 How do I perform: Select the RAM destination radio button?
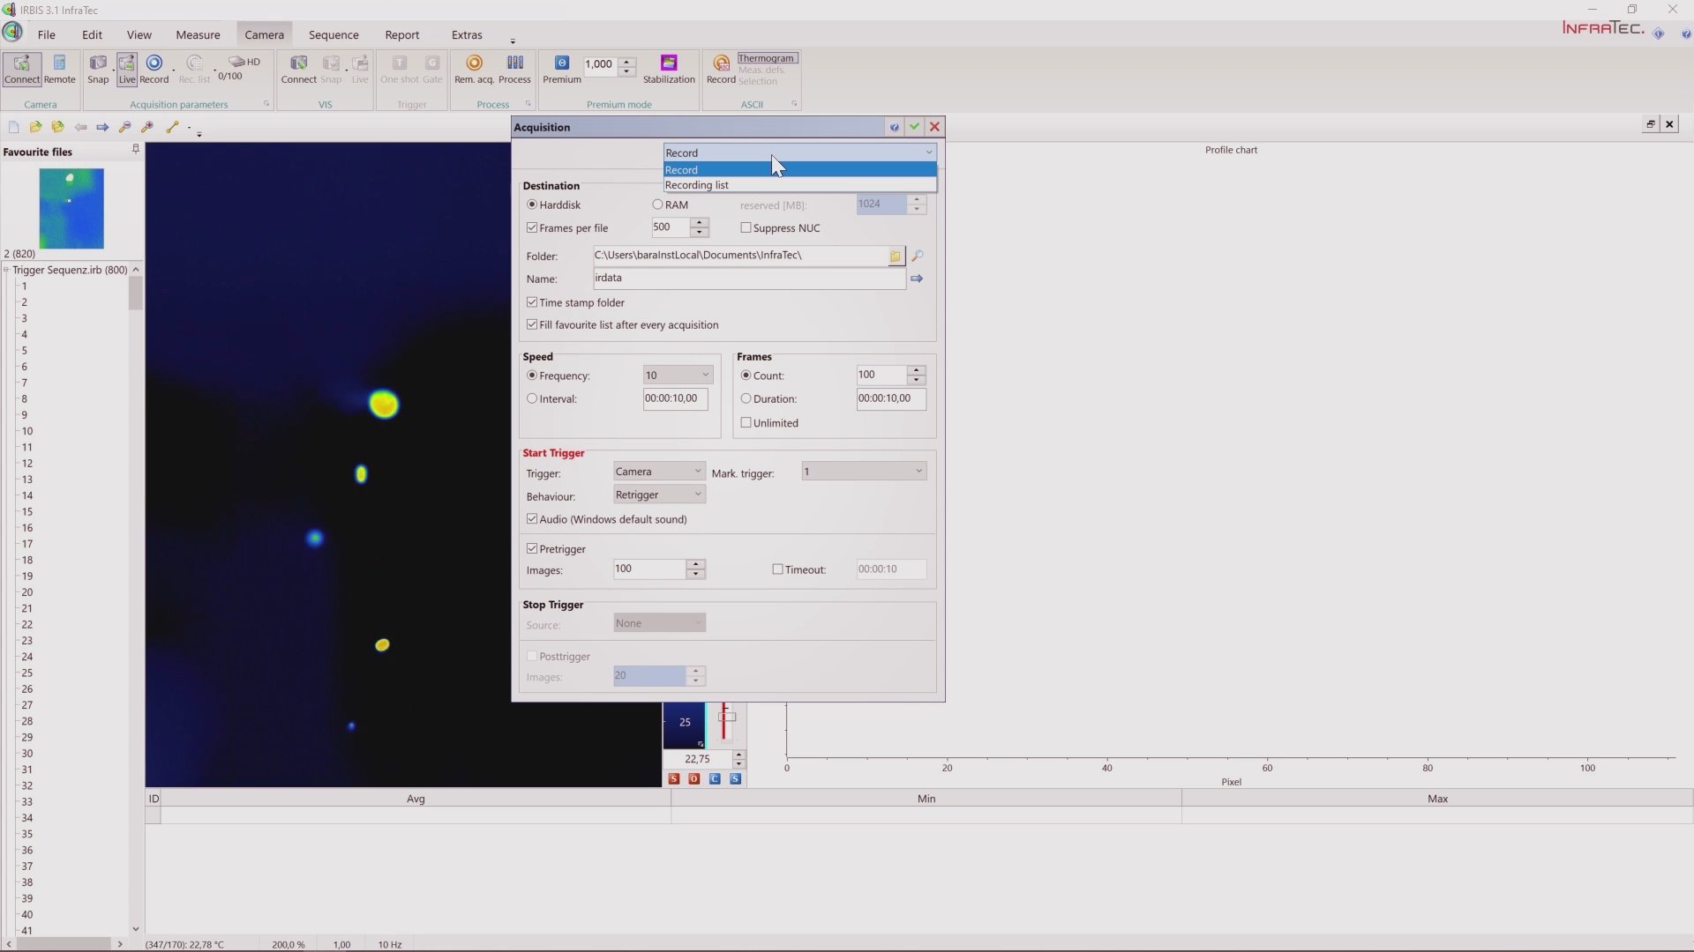coord(657,205)
